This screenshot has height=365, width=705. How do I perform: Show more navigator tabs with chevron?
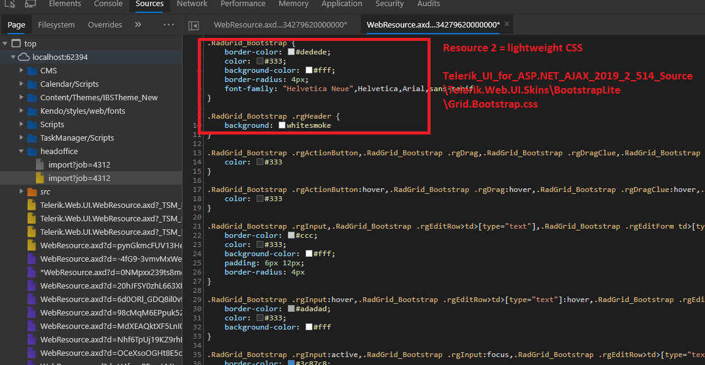coord(138,25)
